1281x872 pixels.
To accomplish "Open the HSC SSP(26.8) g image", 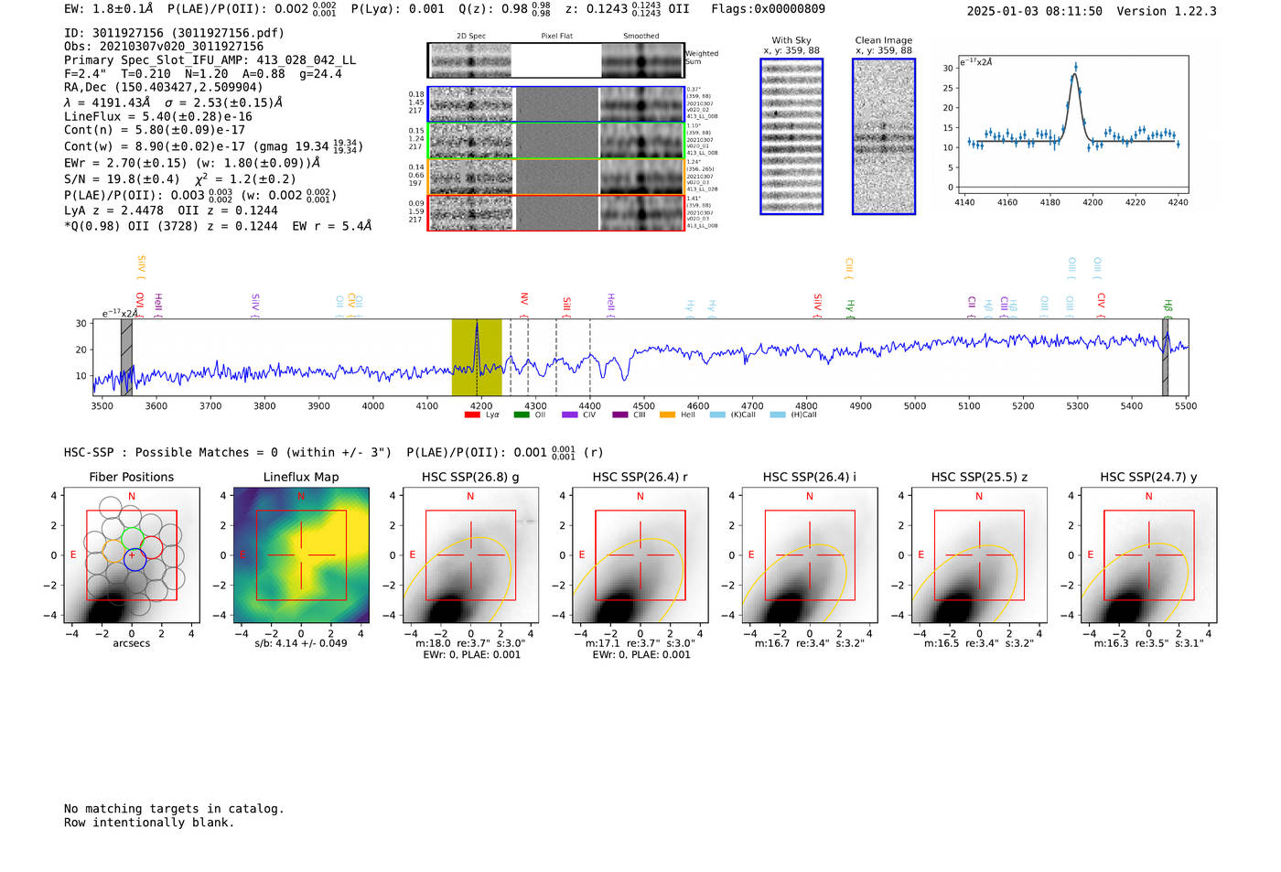I will coord(470,555).
